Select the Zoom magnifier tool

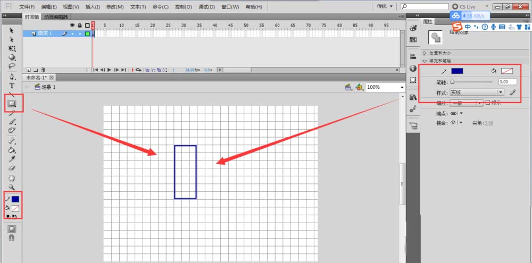[12, 186]
